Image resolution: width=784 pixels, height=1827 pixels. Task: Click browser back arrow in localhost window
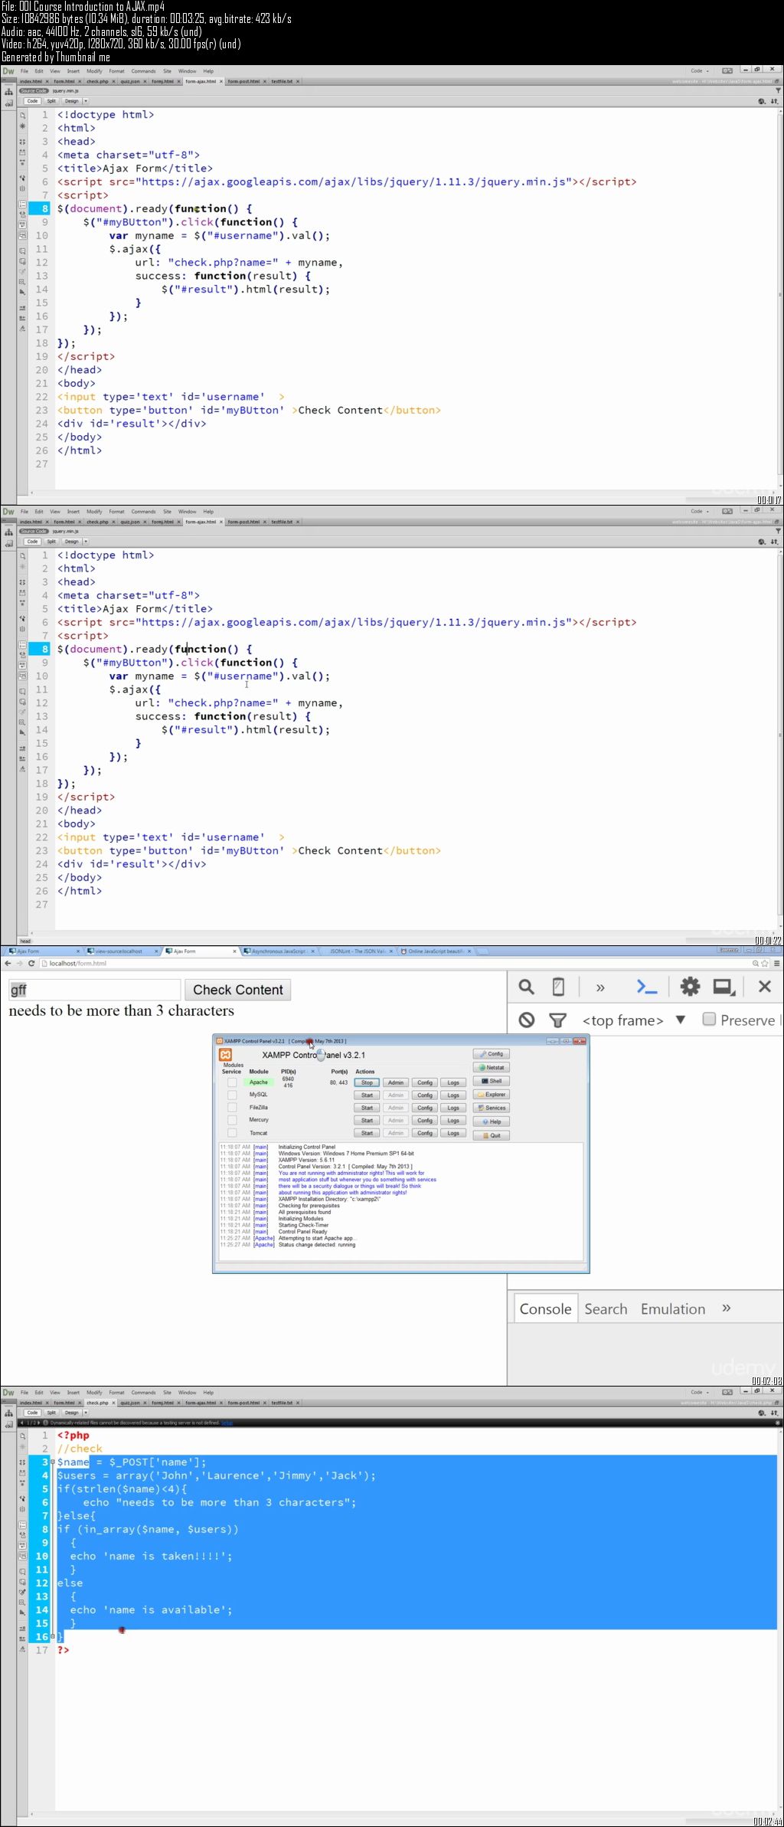click(8, 963)
